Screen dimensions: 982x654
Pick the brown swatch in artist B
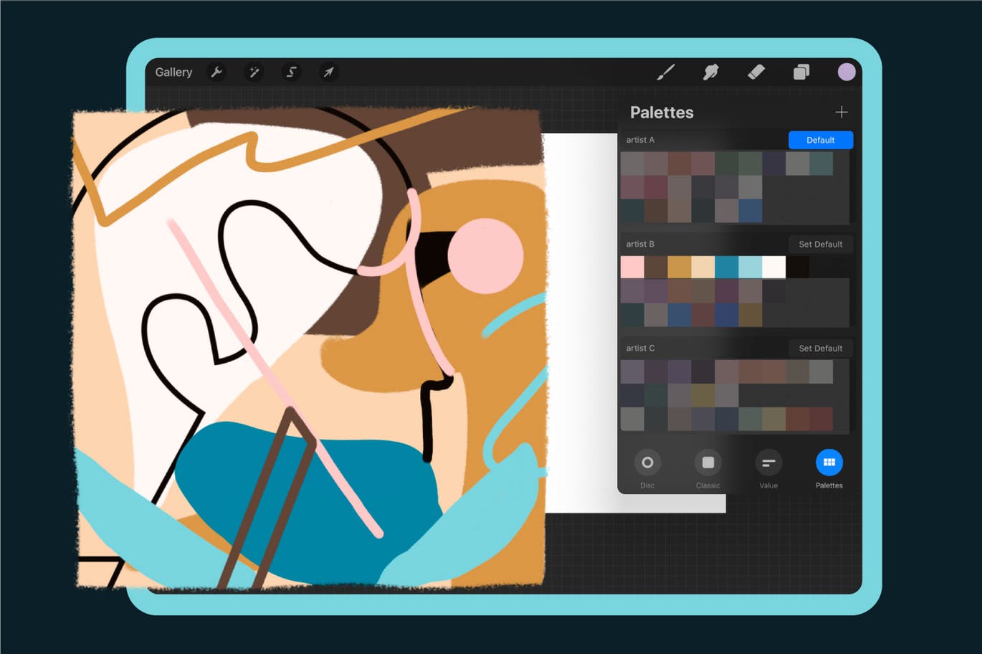point(656,267)
